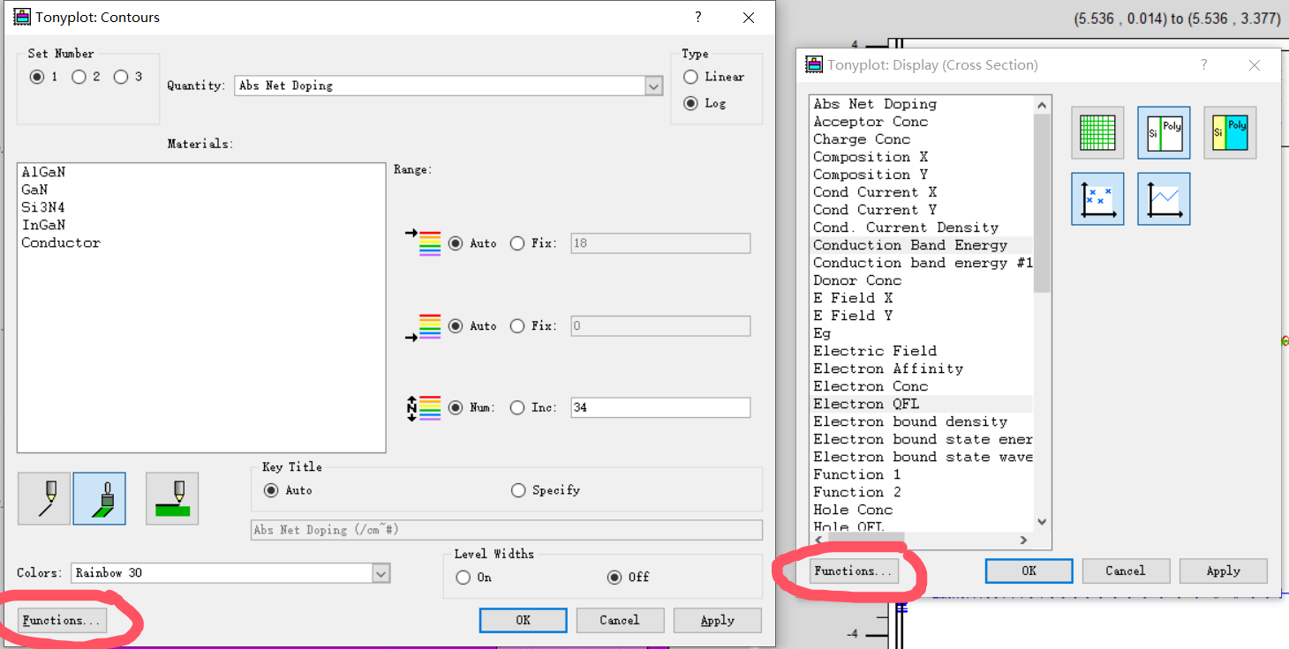The width and height of the screenshot is (1289, 649).
Task: Select the pen line-contour icon
Action: pos(43,498)
